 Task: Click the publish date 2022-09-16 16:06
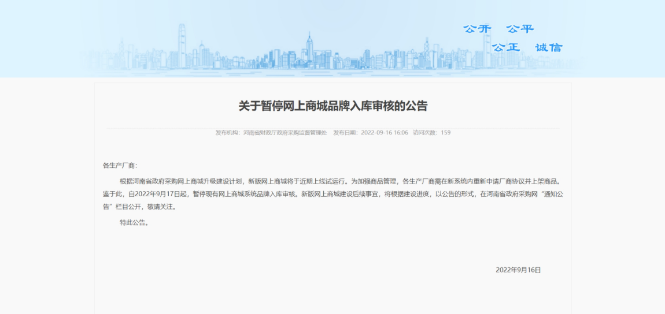[385, 133]
